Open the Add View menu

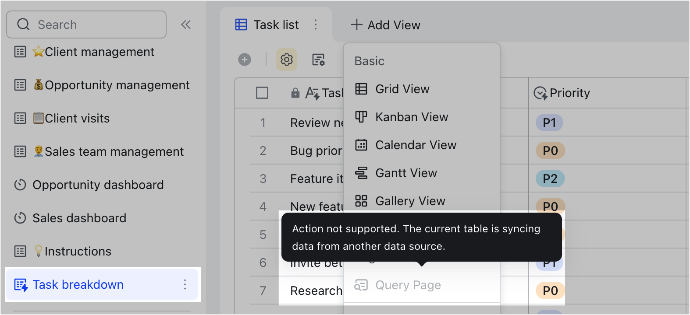point(385,25)
